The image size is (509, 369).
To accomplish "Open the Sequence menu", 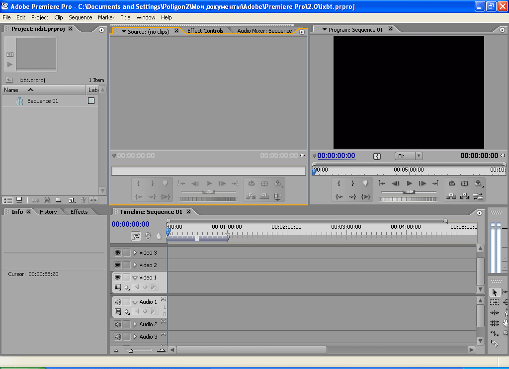I will pyautogui.click(x=80, y=17).
